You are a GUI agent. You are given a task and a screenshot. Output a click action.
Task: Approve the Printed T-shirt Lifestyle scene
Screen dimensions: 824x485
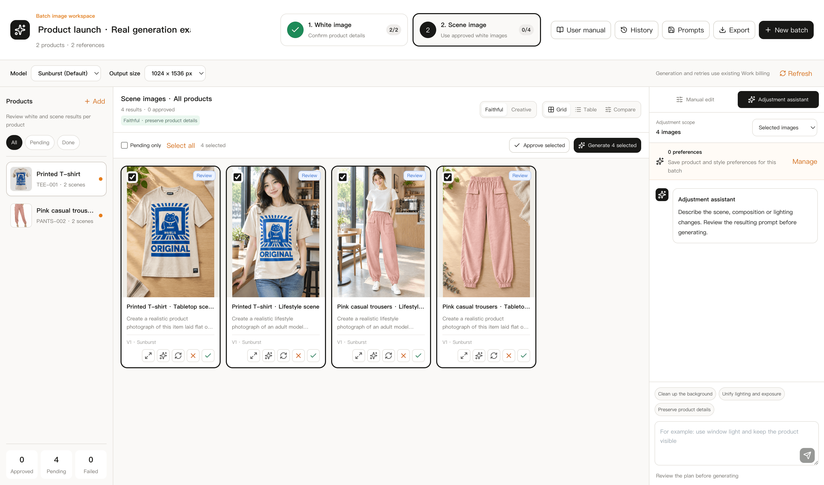coord(313,356)
